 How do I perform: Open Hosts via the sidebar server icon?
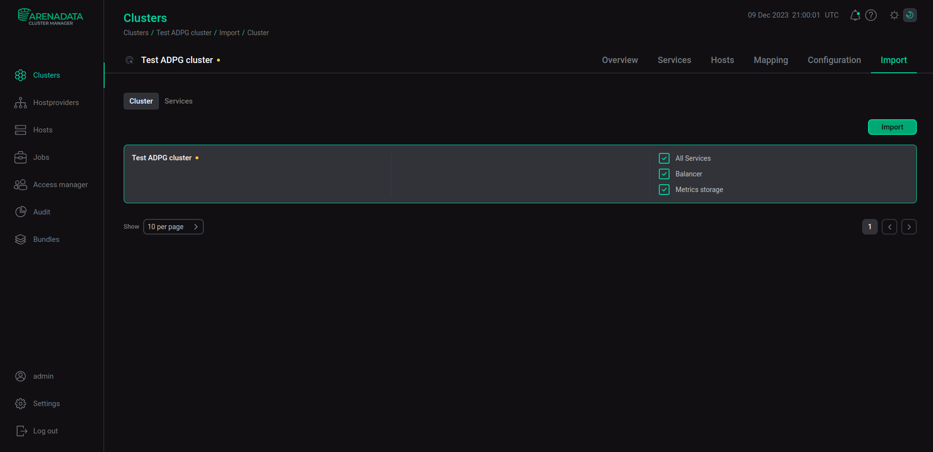click(21, 130)
